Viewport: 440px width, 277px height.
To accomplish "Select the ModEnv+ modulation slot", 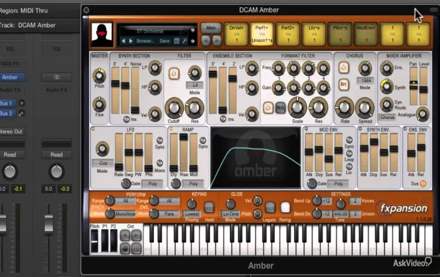I will [x=366, y=34].
